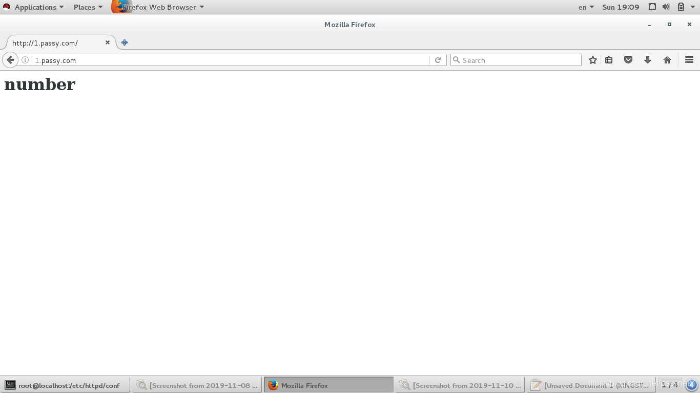Close the 1.passy.com tab
The height and width of the screenshot is (393, 700).
pyautogui.click(x=108, y=42)
